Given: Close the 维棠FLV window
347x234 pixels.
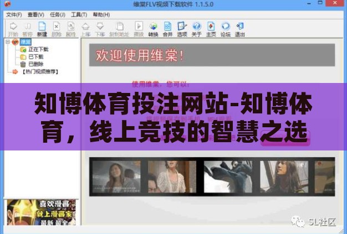Looking at the screenshot, I should tap(335, 3).
